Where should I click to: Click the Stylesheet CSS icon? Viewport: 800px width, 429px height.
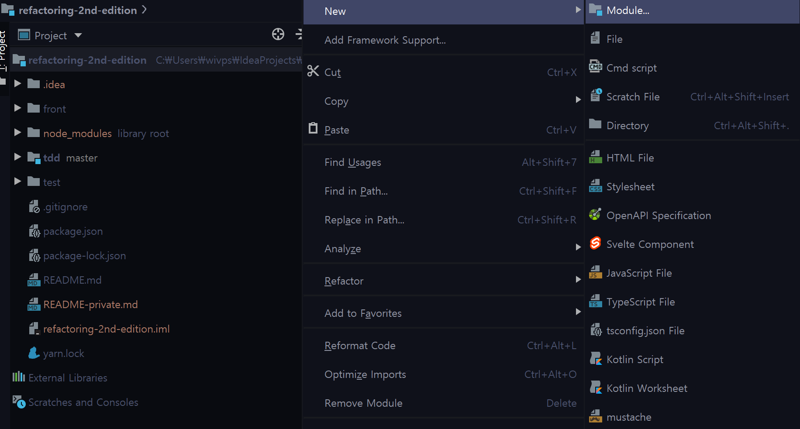point(595,186)
